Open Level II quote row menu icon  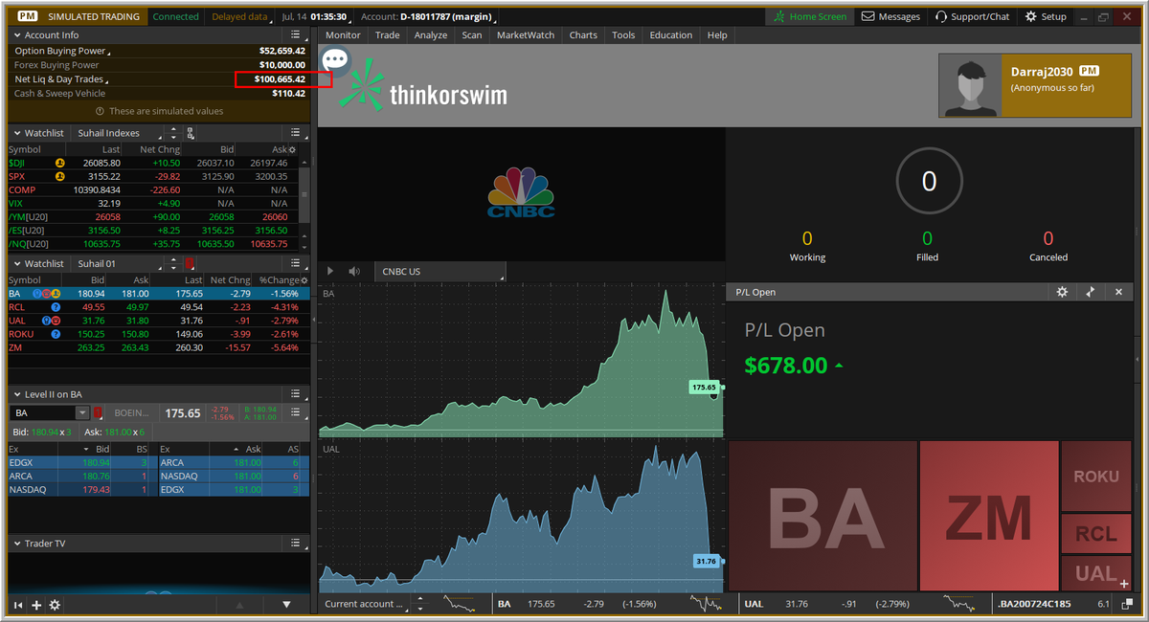[296, 413]
